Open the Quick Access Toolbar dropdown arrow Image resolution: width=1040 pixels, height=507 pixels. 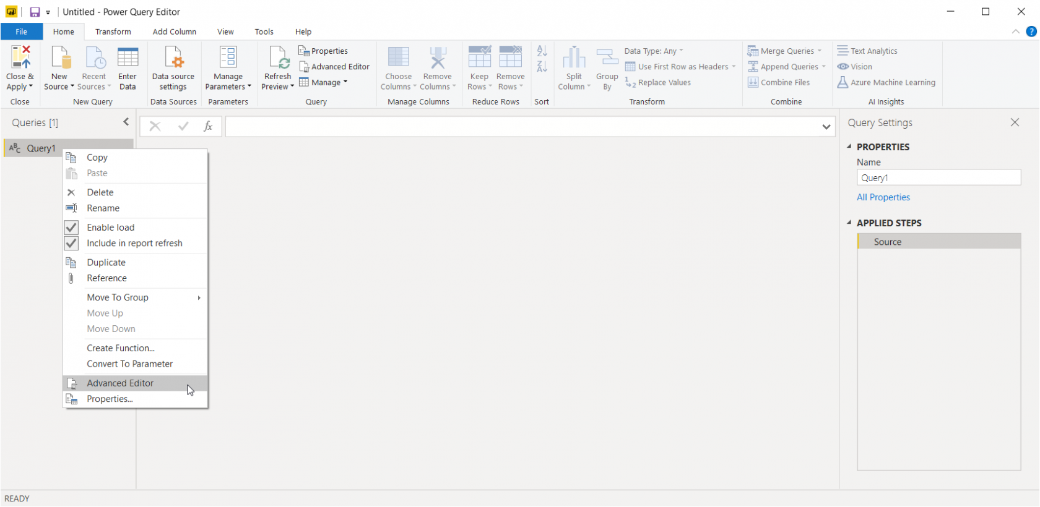[48, 12]
